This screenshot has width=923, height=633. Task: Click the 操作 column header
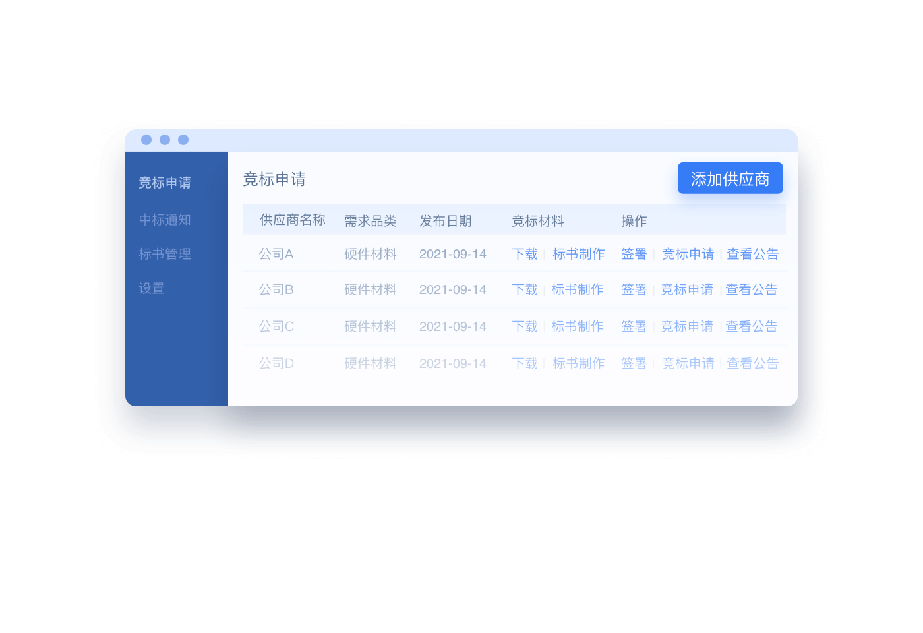click(x=634, y=221)
